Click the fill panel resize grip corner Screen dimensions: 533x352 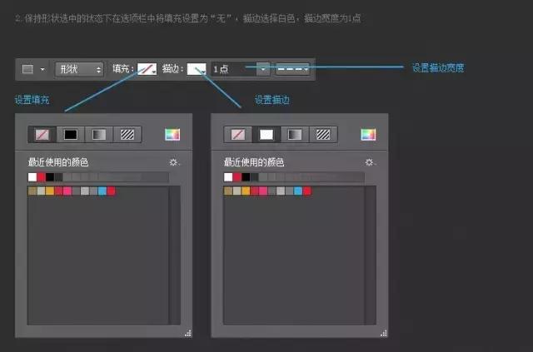click(188, 334)
